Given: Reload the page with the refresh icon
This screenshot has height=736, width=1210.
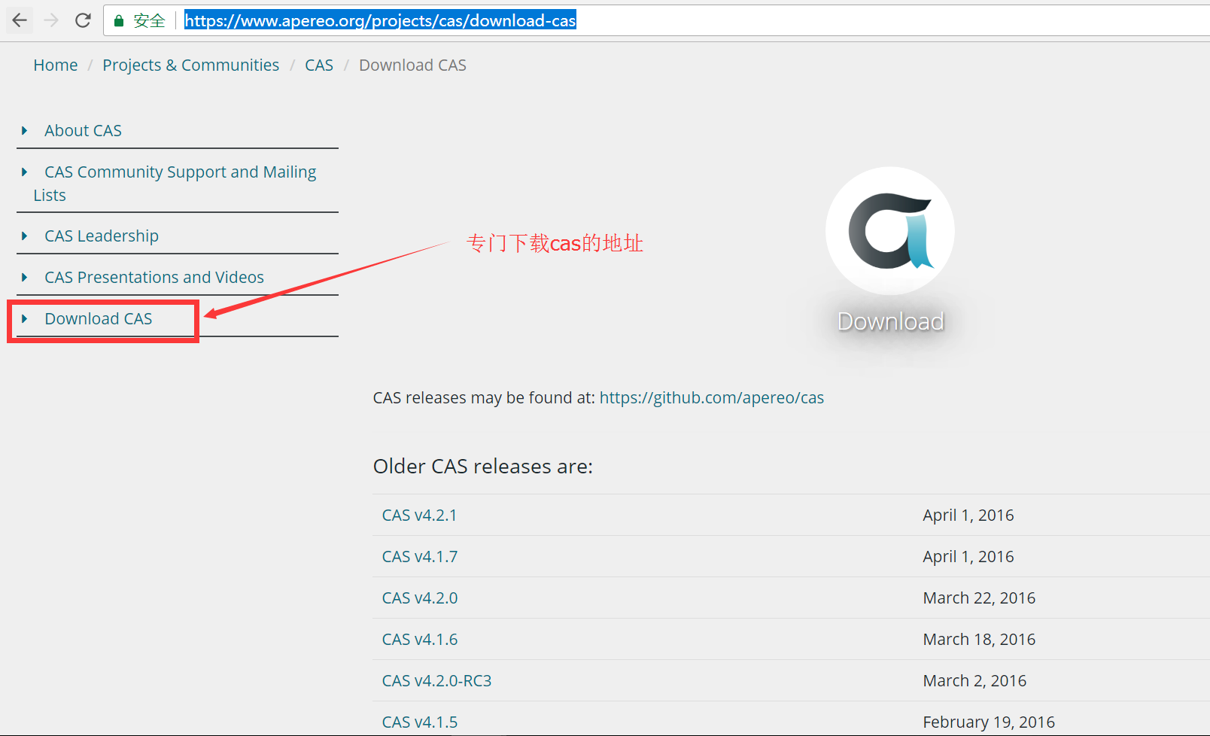Looking at the screenshot, I should pyautogui.click(x=83, y=20).
